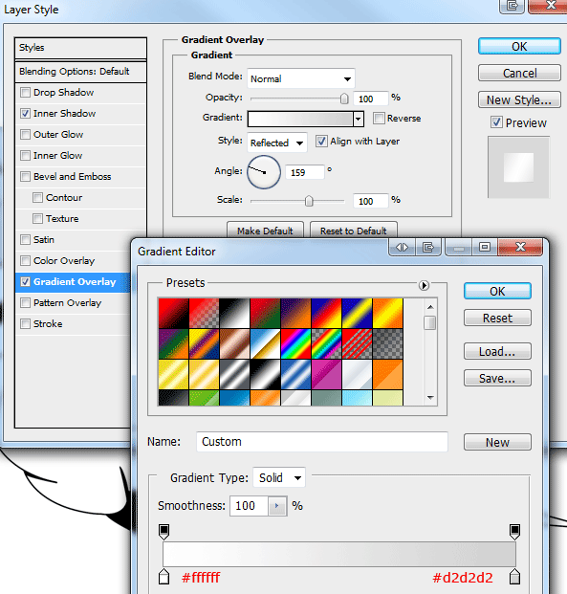Select the Gradient Overlay list item

coord(75,282)
